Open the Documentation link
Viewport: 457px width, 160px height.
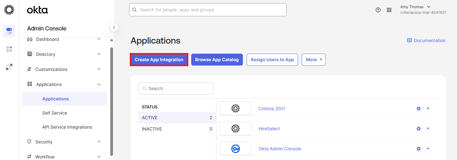tap(426, 40)
